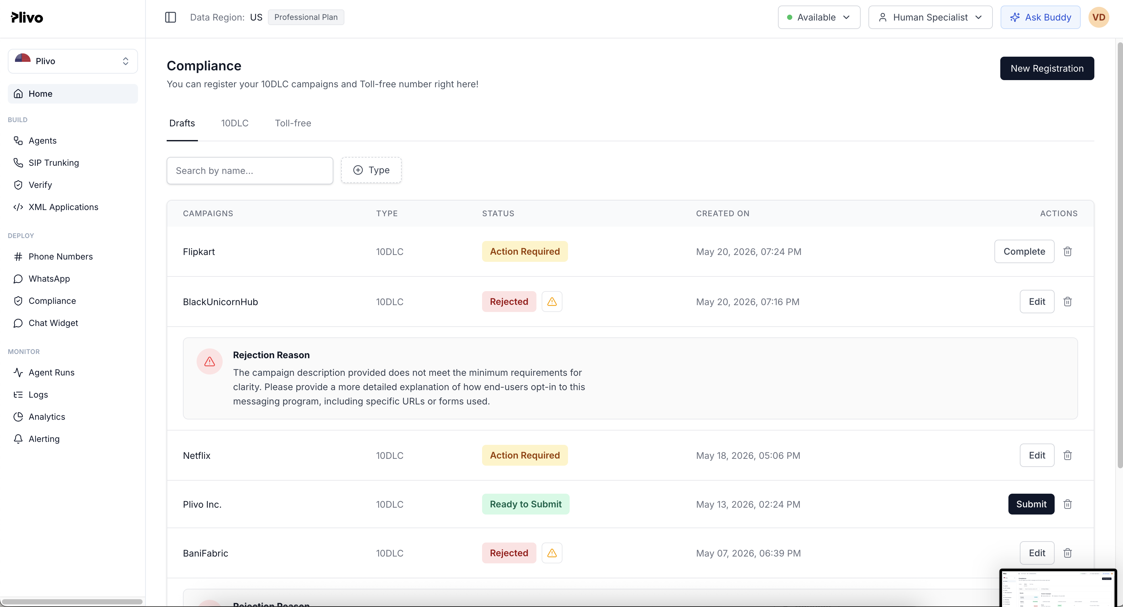Click Complete for Flipkart
The height and width of the screenshot is (607, 1123).
pos(1024,252)
